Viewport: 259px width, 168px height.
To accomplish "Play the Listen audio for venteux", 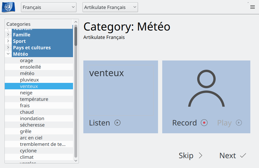I will point(117,123).
